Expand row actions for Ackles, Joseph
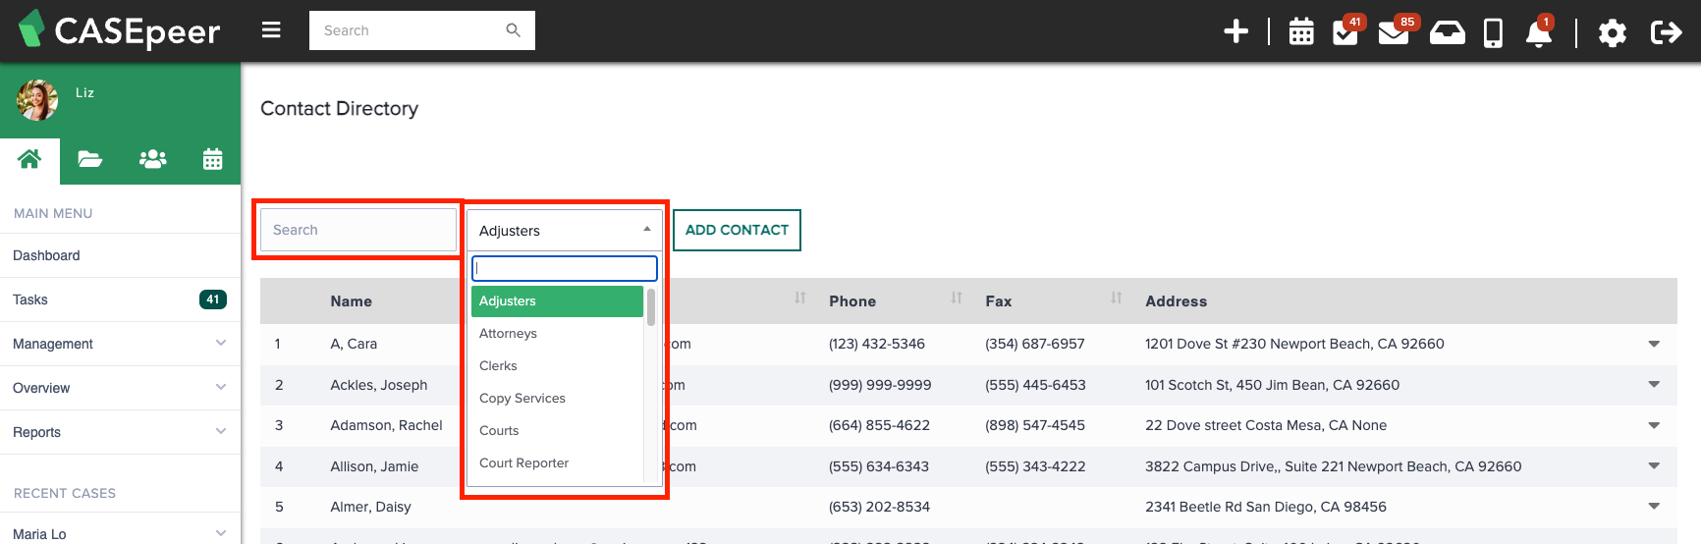This screenshot has width=1701, height=544. tap(1654, 385)
